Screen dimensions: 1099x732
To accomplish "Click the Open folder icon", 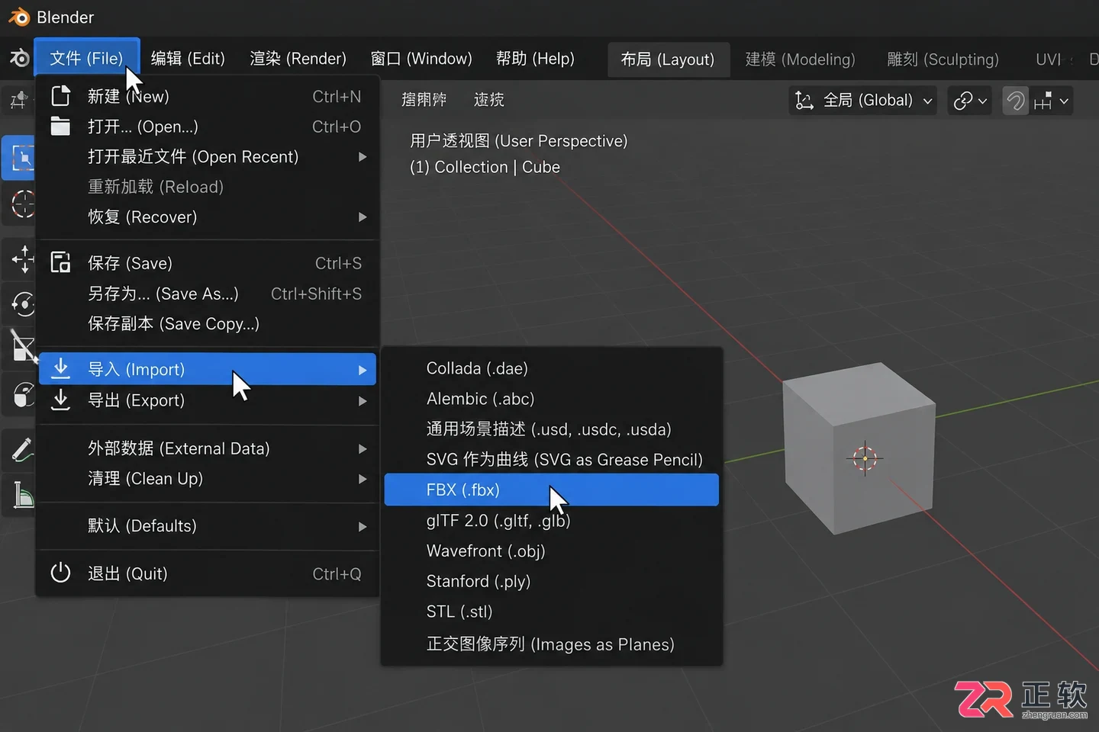I will pos(60,127).
